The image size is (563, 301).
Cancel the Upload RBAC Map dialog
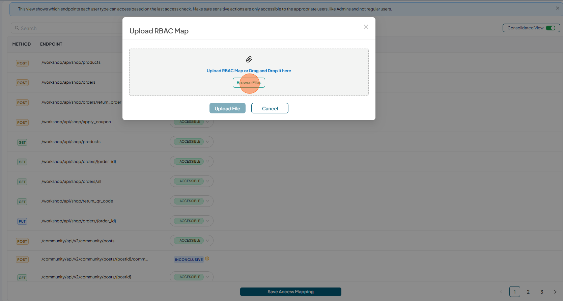[x=270, y=108]
